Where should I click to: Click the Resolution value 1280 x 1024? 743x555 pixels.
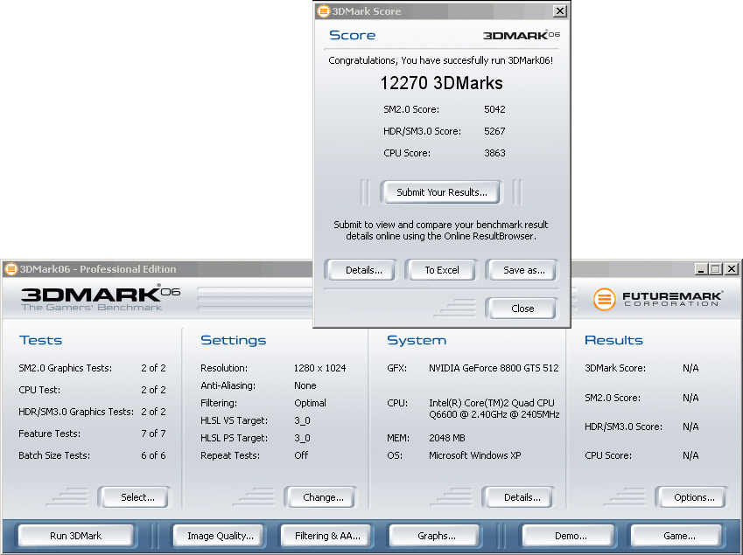319,368
